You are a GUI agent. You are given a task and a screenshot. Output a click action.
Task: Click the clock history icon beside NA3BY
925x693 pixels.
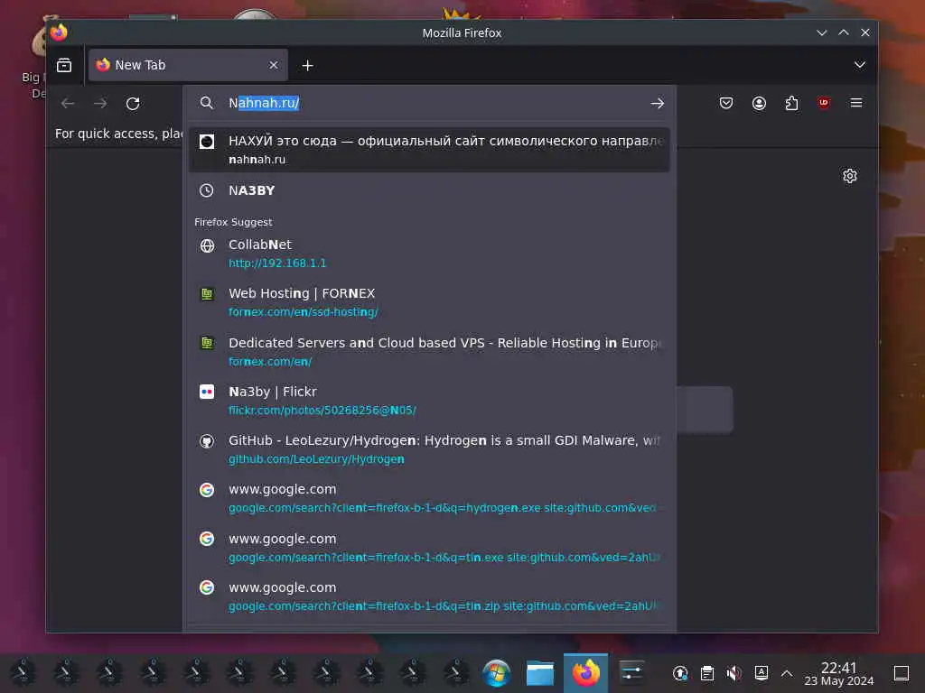tap(207, 190)
